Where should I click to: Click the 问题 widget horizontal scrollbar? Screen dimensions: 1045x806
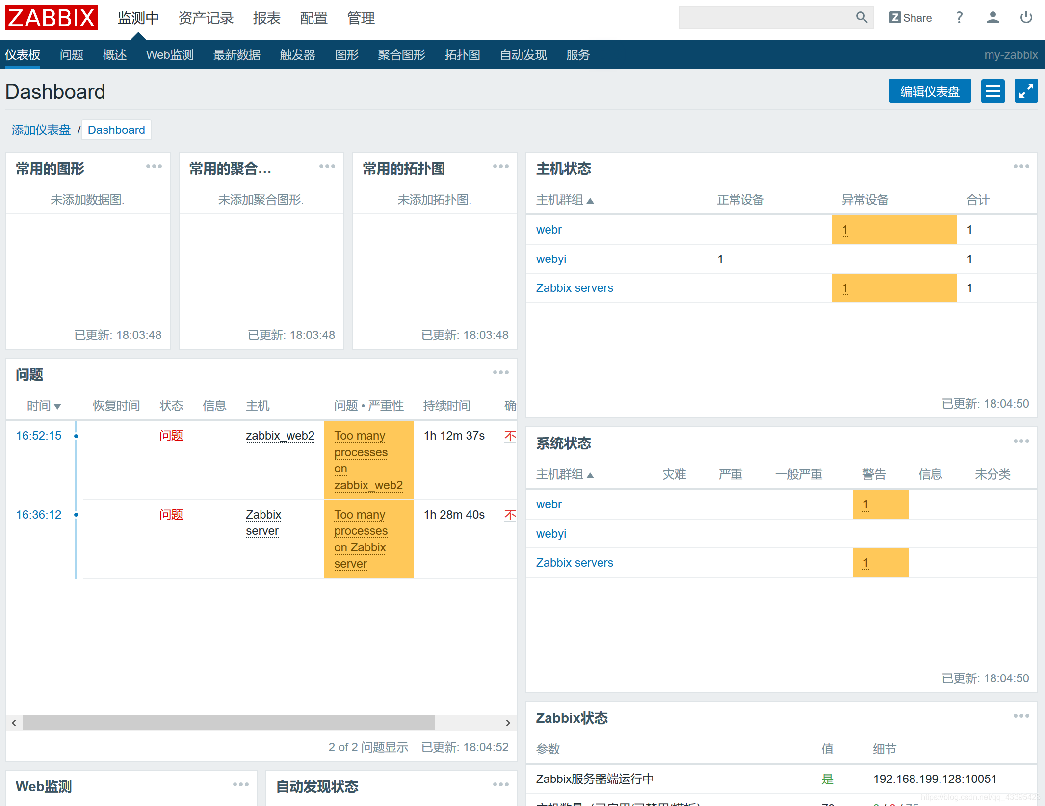point(229,723)
